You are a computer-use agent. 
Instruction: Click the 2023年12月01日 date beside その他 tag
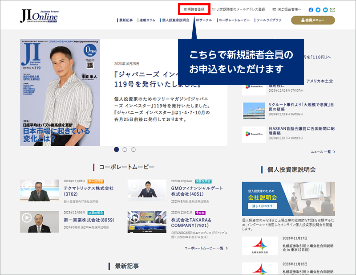pos(182,213)
